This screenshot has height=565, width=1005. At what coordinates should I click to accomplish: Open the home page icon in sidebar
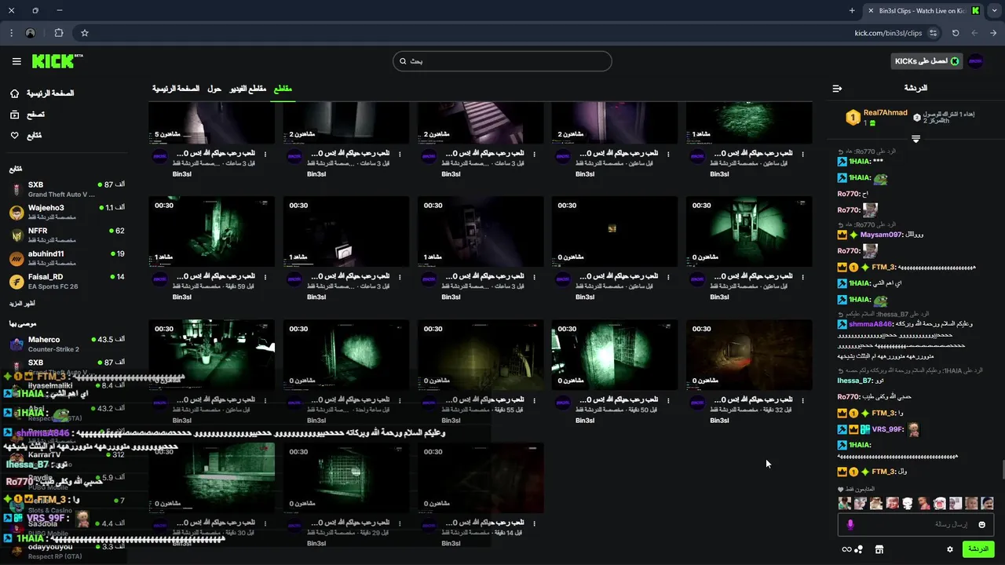tap(14, 93)
